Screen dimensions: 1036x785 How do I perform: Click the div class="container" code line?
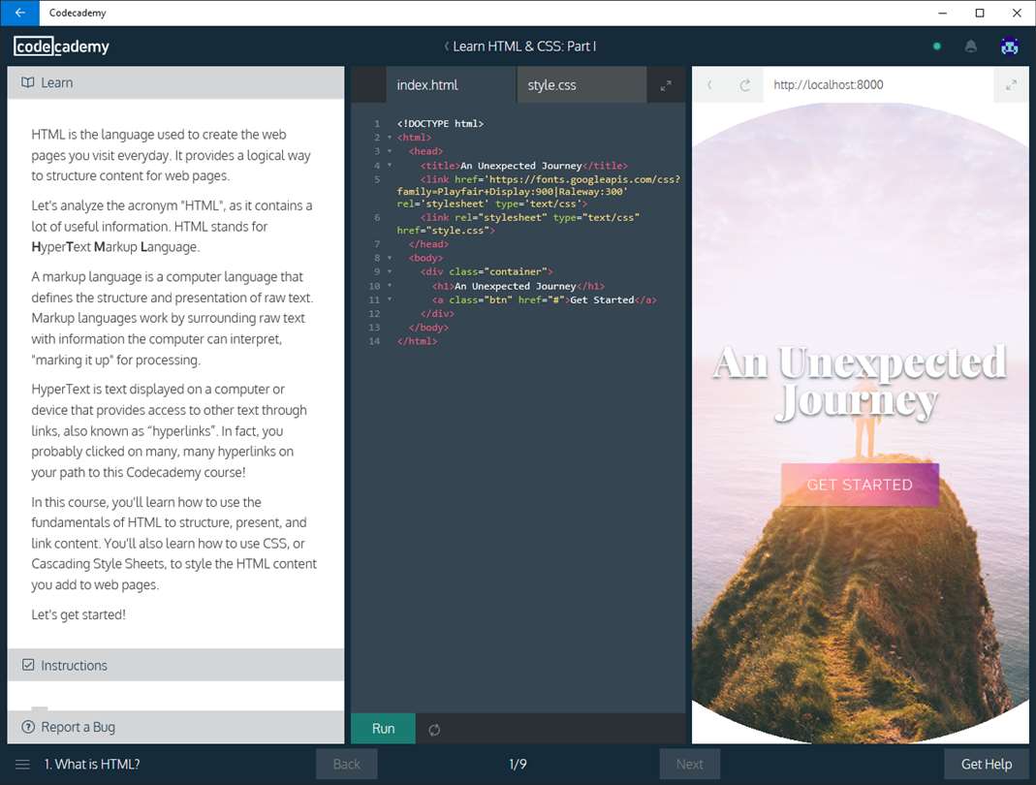[487, 271]
